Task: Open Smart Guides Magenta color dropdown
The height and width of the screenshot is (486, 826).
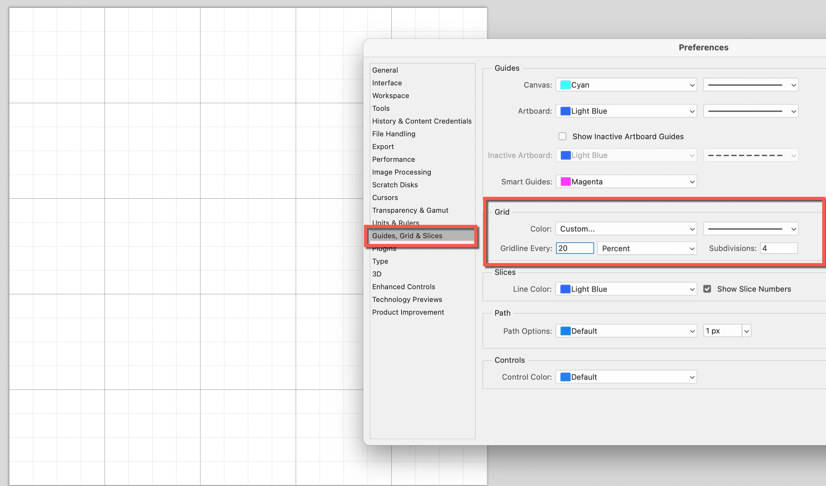Action: coord(626,182)
